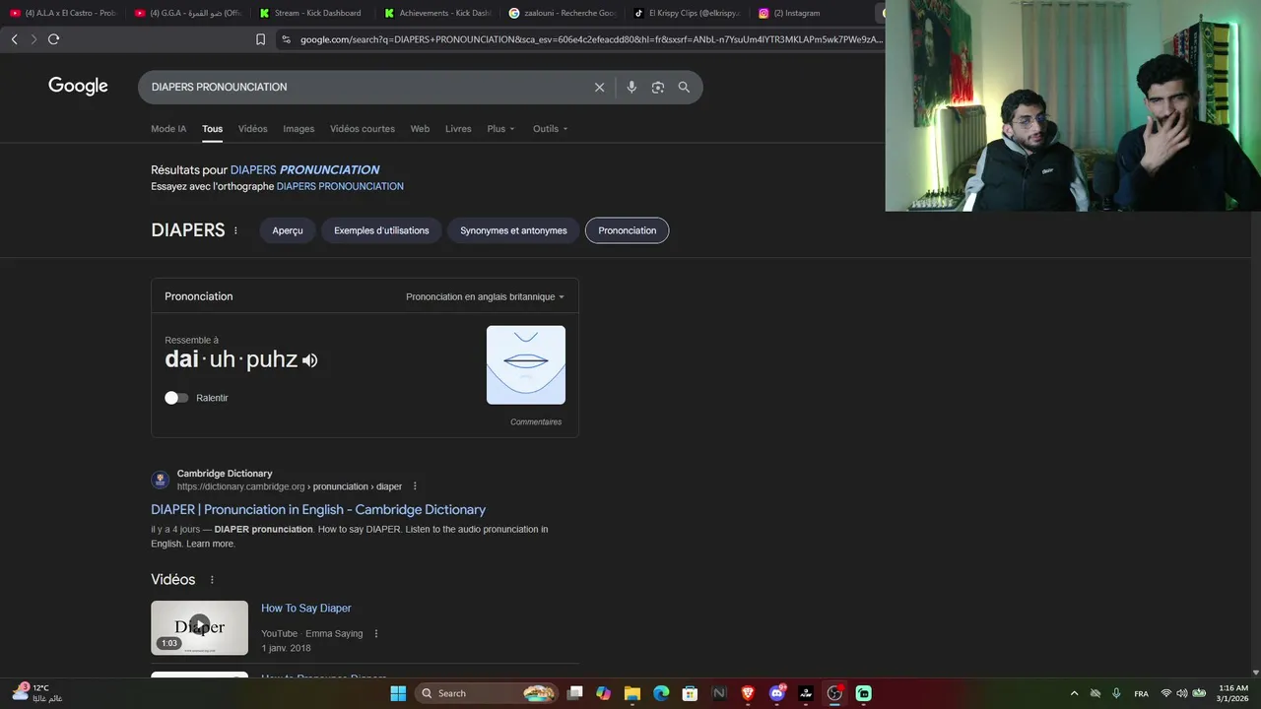
Task: Clear the search box with the X
Action: pyautogui.click(x=599, y=87)
